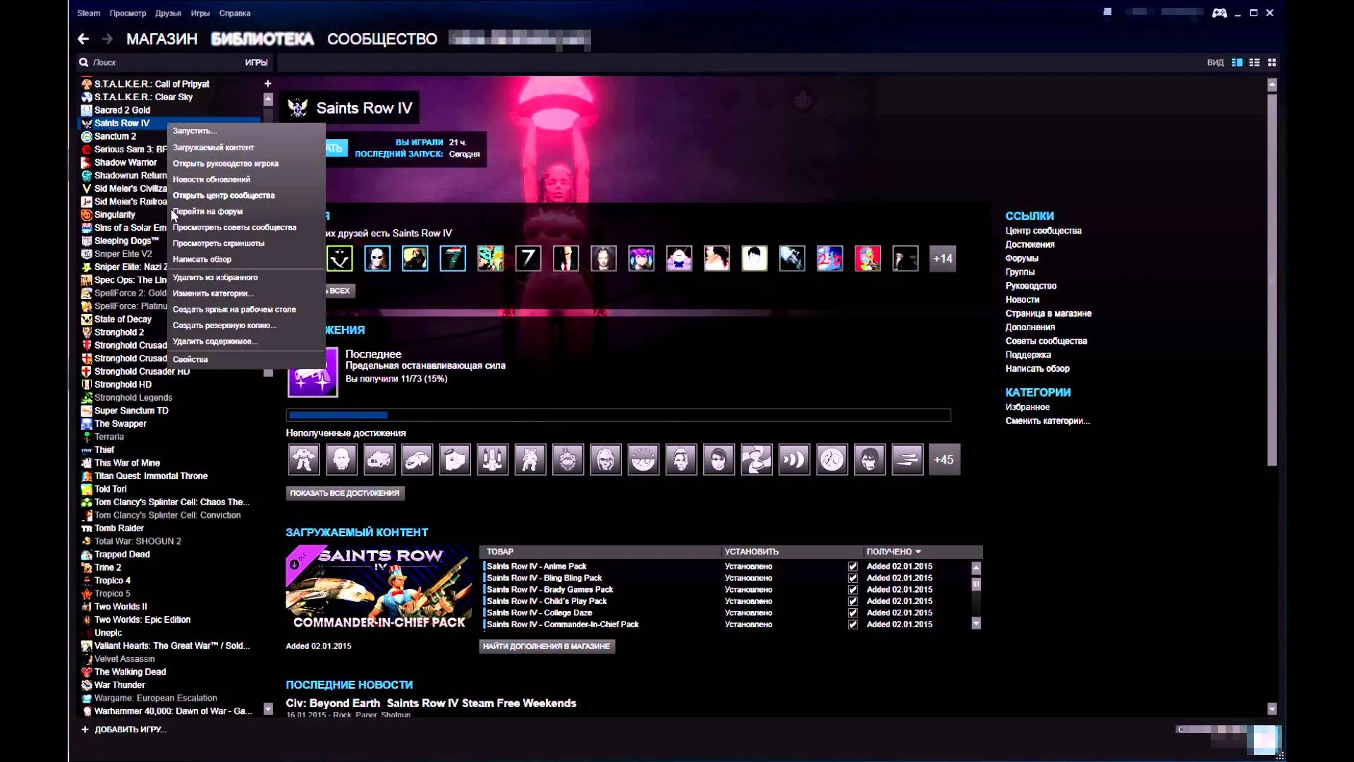Click the forward navigation arrow

(x=107, y=39)
